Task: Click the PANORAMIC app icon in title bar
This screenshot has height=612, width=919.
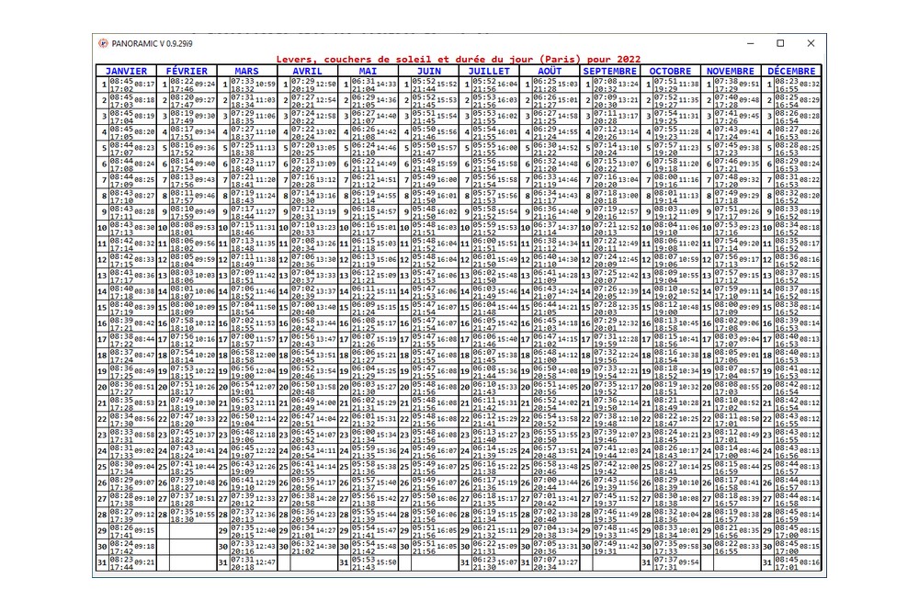Action: tap(103, 43)
